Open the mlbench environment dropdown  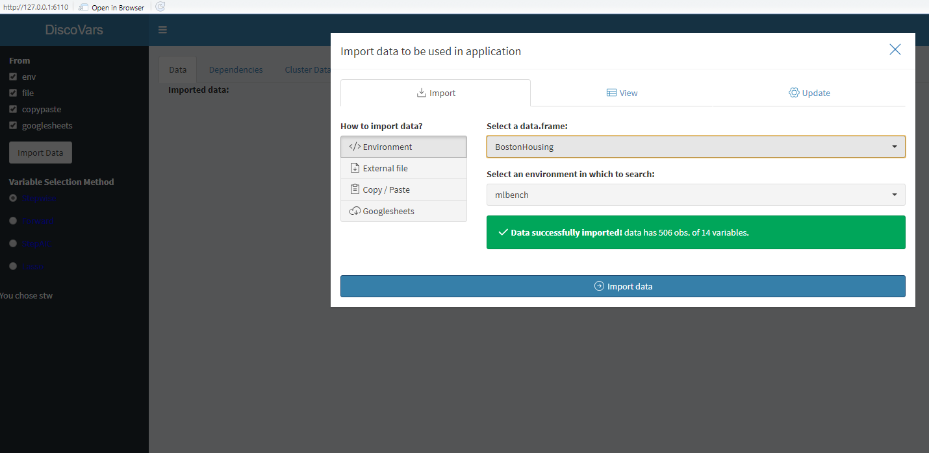696,195
